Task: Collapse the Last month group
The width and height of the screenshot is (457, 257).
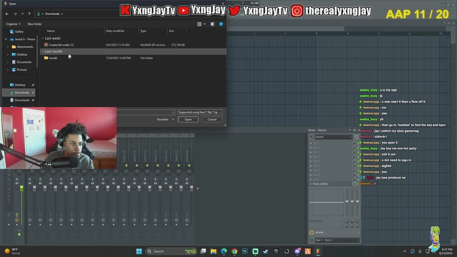Action: (43, 51)
